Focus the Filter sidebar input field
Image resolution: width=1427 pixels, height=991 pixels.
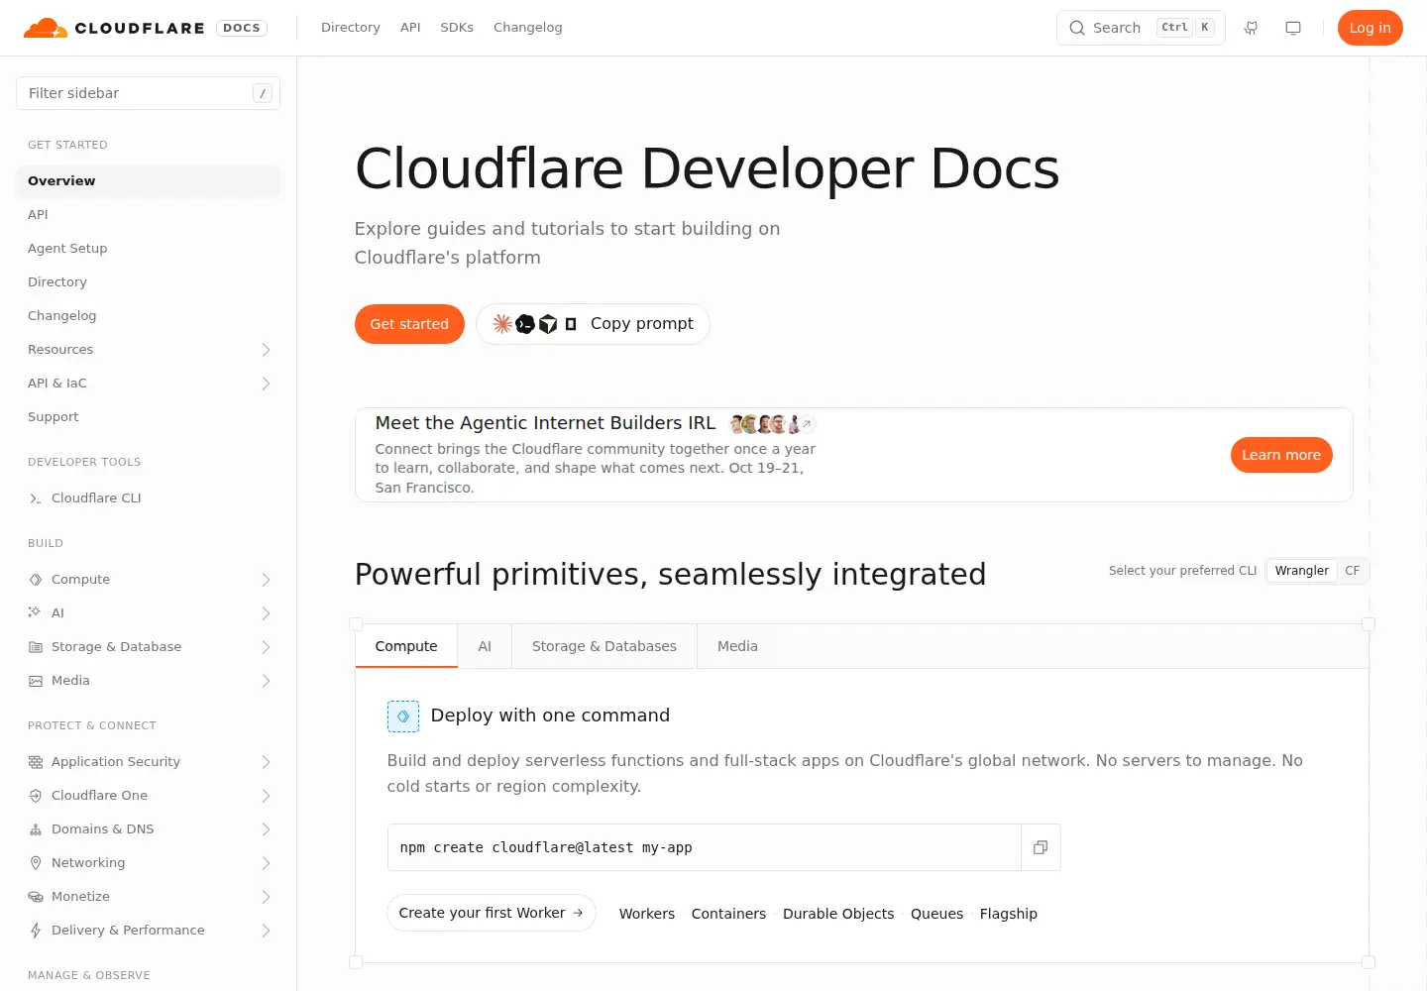(148, 93)
